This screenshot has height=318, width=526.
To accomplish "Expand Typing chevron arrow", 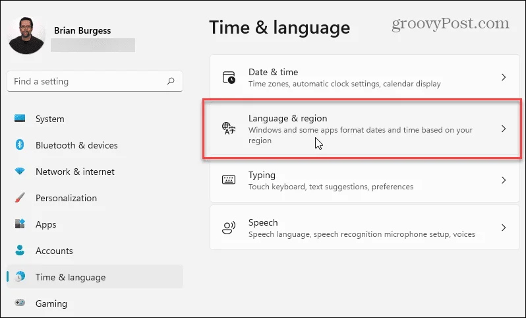I will (x=504, y=180).
